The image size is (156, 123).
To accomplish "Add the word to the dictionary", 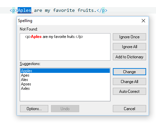I will [129, 57].
